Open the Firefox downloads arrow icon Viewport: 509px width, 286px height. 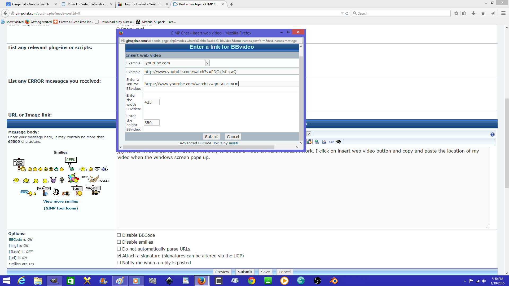(473, 13)
